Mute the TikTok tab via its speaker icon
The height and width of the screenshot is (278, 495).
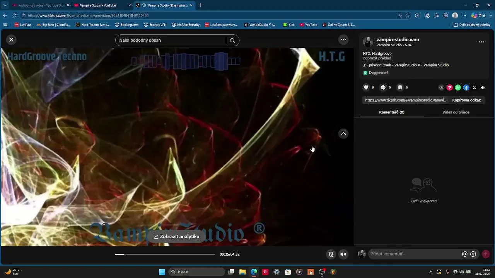pos(144,5)
